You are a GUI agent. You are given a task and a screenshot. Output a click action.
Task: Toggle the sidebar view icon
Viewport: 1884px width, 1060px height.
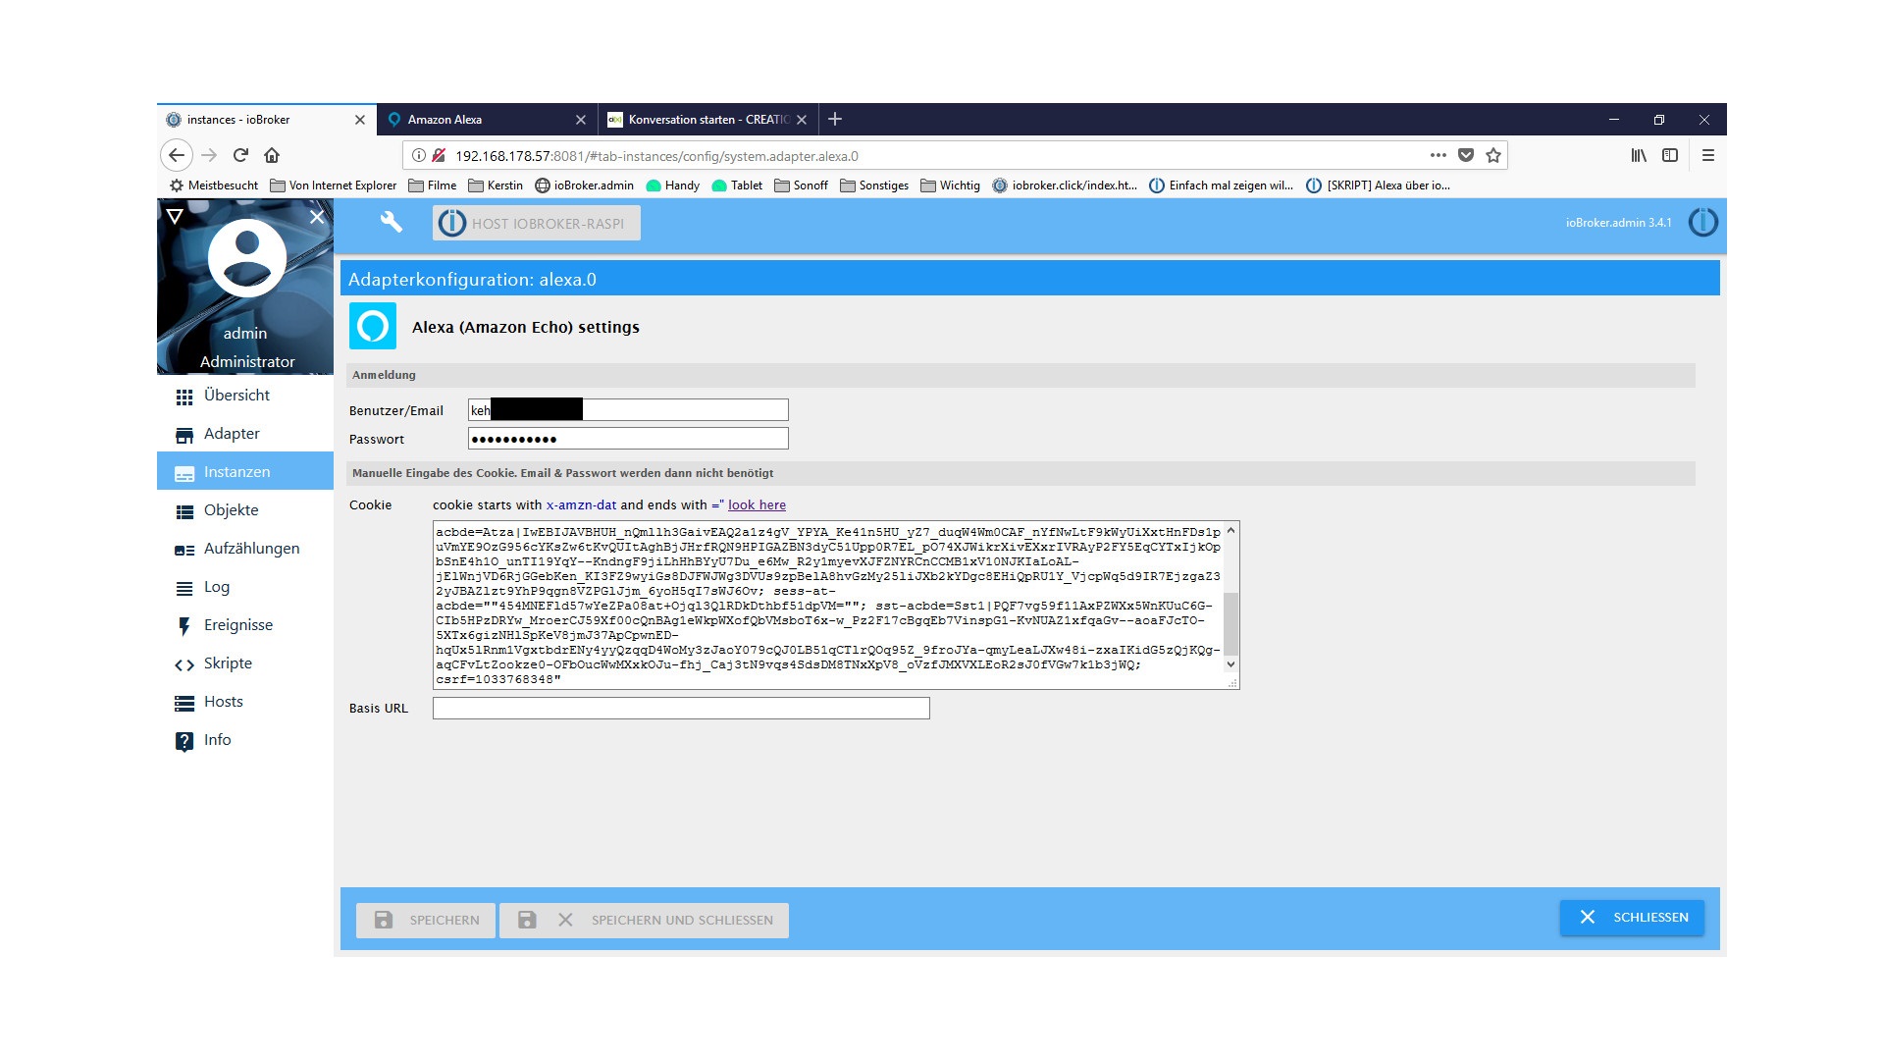pyautogui.click(x=1670, y=155)
